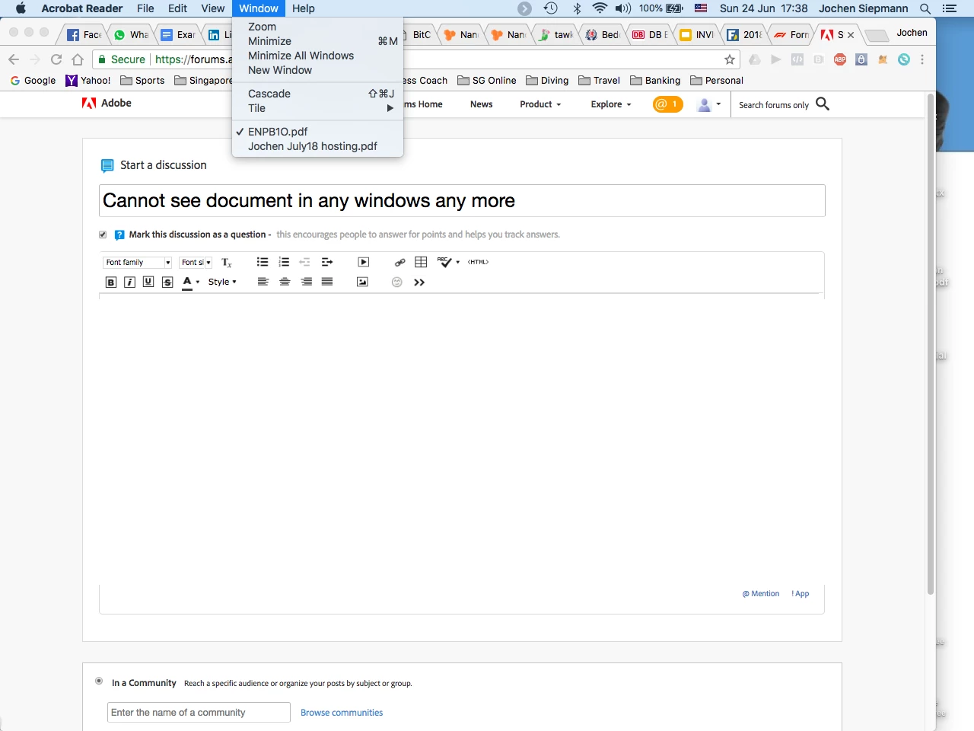Insert an image in the post
The image size is (974, 731).
coord(362,282)
